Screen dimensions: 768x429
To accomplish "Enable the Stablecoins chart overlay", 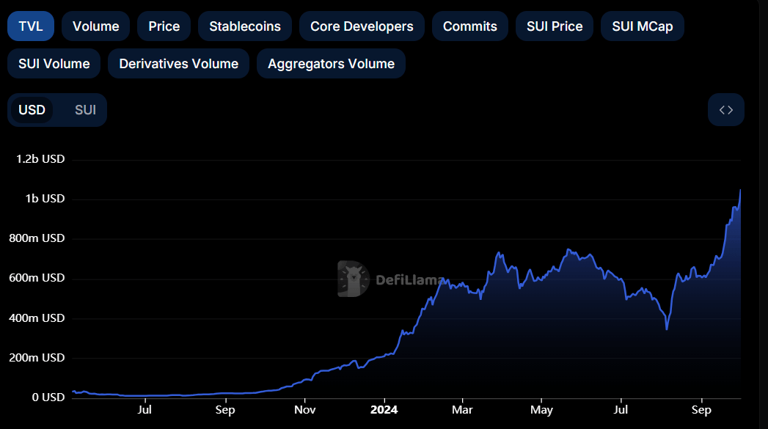I will point(244,26).
